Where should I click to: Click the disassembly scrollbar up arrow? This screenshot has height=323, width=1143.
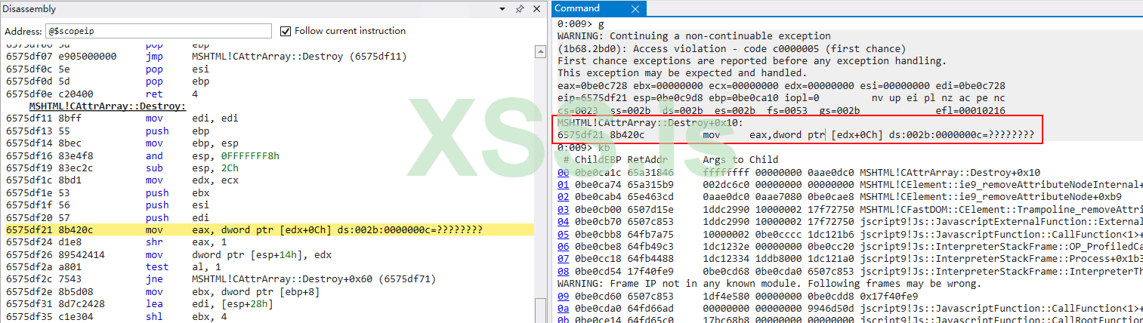coord(540,51)
